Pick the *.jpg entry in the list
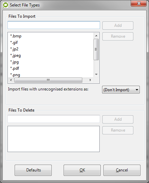Viewport: 149px width, 183px height. 14,62
